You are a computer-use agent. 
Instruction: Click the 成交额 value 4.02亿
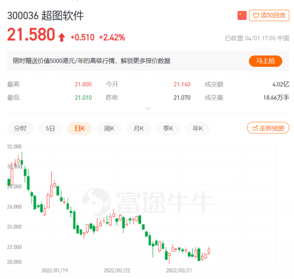tap(281, 85)
